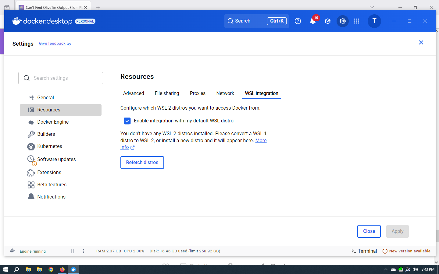439x274 pixels.
Task: Click in the Search settings field
Action: (66, 78)
